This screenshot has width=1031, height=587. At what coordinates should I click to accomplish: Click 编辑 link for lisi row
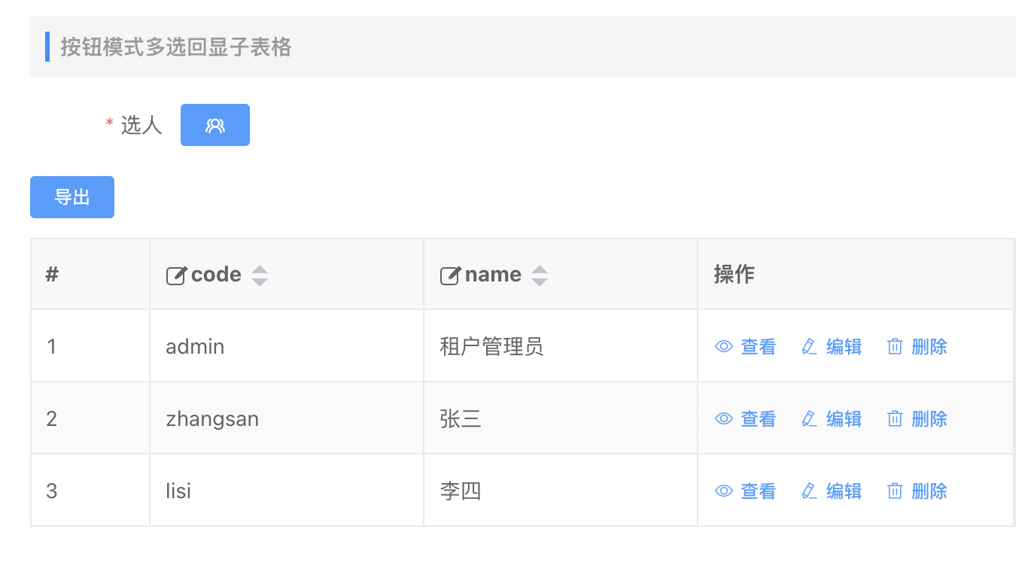point(844,491)
